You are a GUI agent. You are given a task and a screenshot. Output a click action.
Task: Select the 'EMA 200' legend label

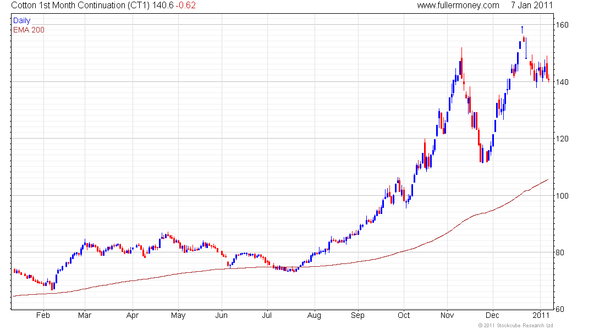[29, 30]
